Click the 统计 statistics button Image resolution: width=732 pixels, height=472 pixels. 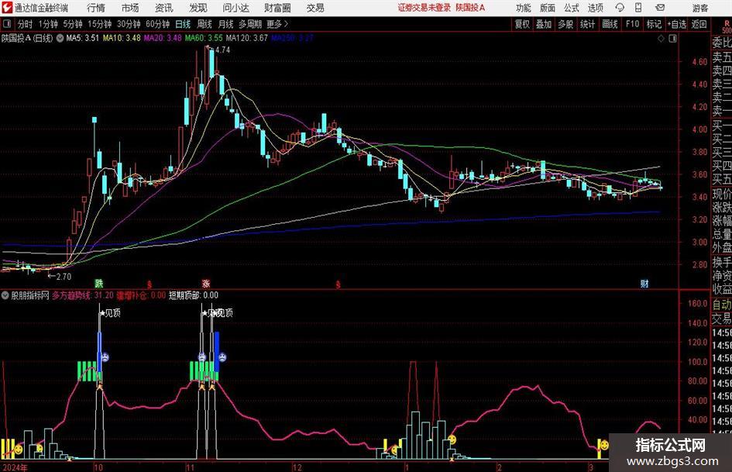(587, 24)
